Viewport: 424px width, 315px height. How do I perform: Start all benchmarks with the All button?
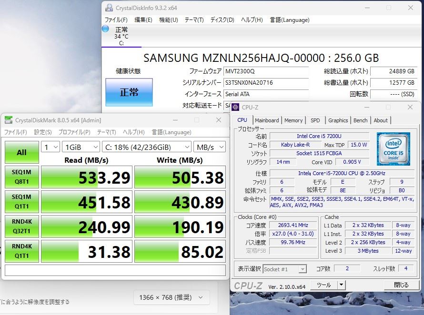(x=21, y=152)
